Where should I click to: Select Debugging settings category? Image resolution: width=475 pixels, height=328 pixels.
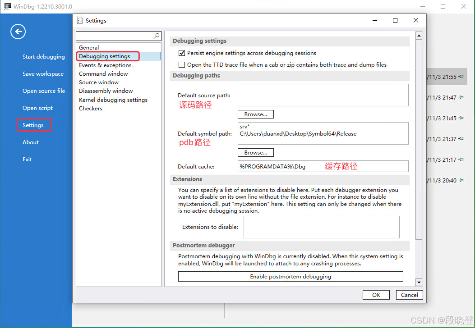pyautogui.click(x=118, y=56)
